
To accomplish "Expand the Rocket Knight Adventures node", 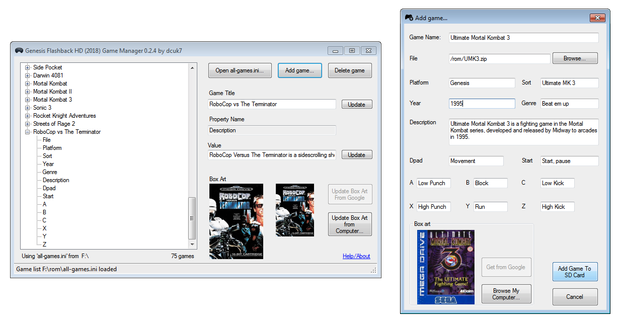I will [x=27, y=116].
